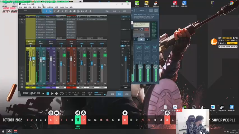Switch to the 混音 mix tab

point(119,94)
